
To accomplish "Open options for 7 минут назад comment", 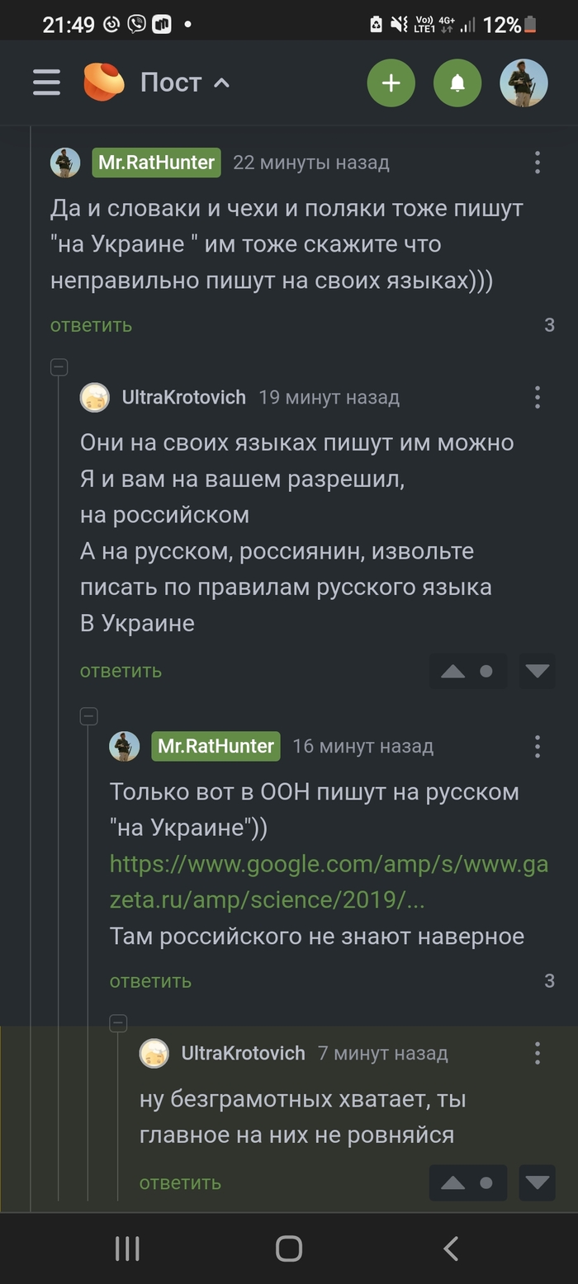I will [538, 1053].
